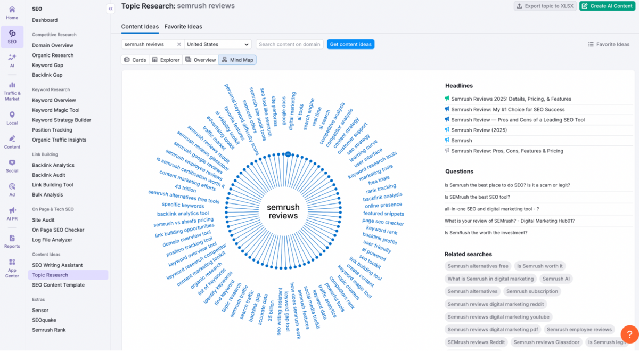This screenshot has height=351, width=639.
Task: Open headline Semrush Review: My #1 Choice
Action: (508, 109)
